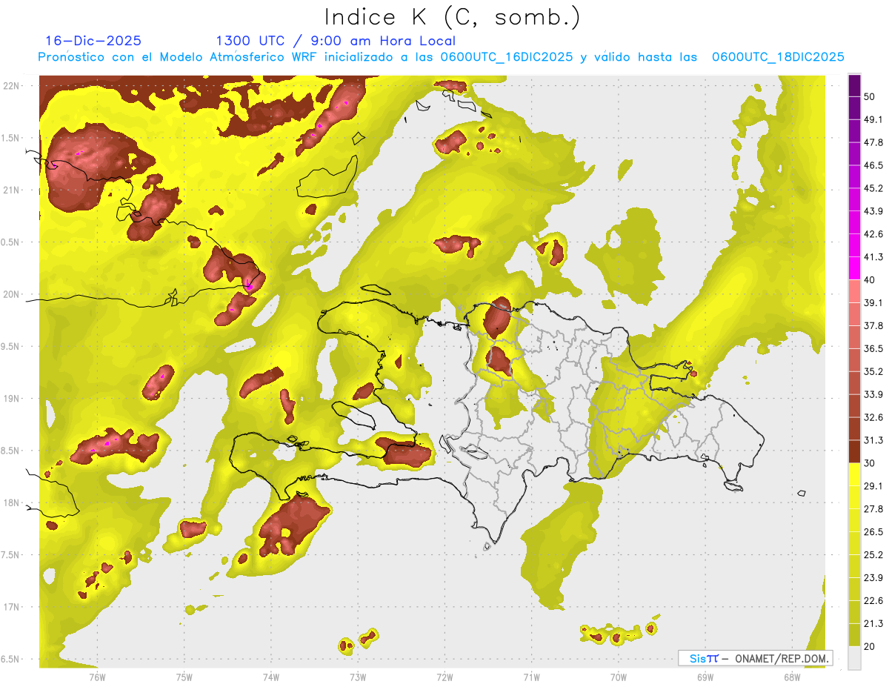
Task: Click the legend value 42.6
Action: (873, 234)
